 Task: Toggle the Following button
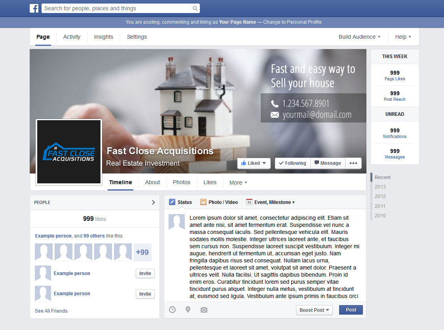point(292,163)
